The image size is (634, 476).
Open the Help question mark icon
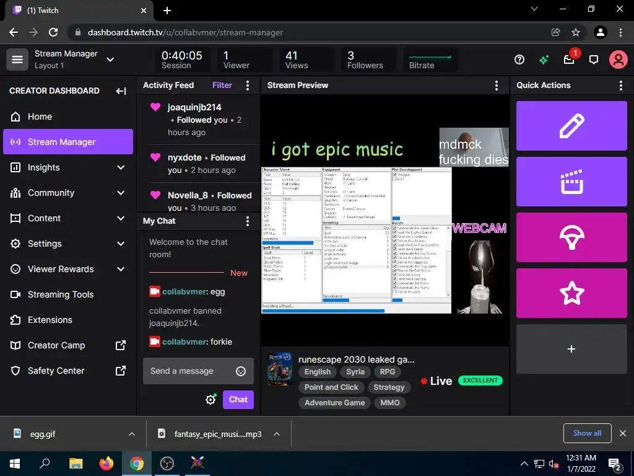click(x=519, y=60)
